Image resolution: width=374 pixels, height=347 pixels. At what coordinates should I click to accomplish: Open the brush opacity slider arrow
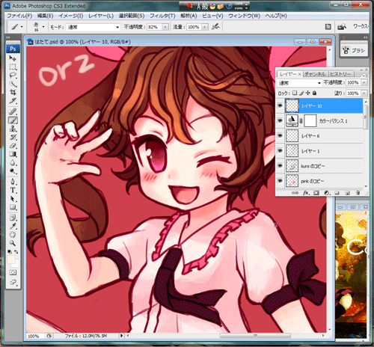[165, 27]
